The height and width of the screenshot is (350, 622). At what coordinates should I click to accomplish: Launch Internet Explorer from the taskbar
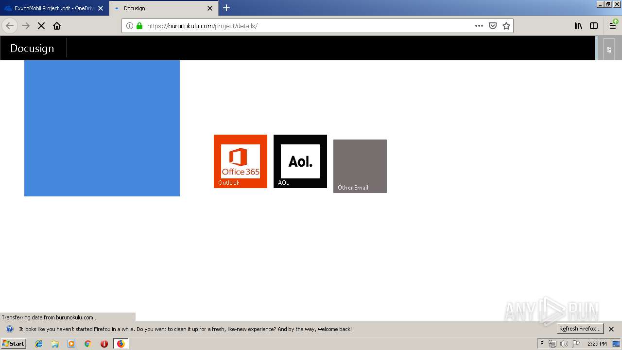(39, 344)
